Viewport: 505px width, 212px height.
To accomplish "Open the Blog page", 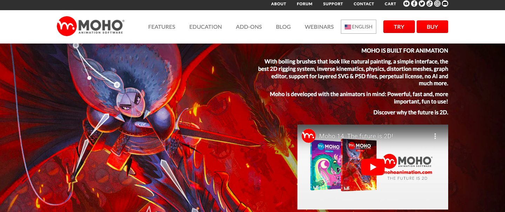I will (283, 27).
